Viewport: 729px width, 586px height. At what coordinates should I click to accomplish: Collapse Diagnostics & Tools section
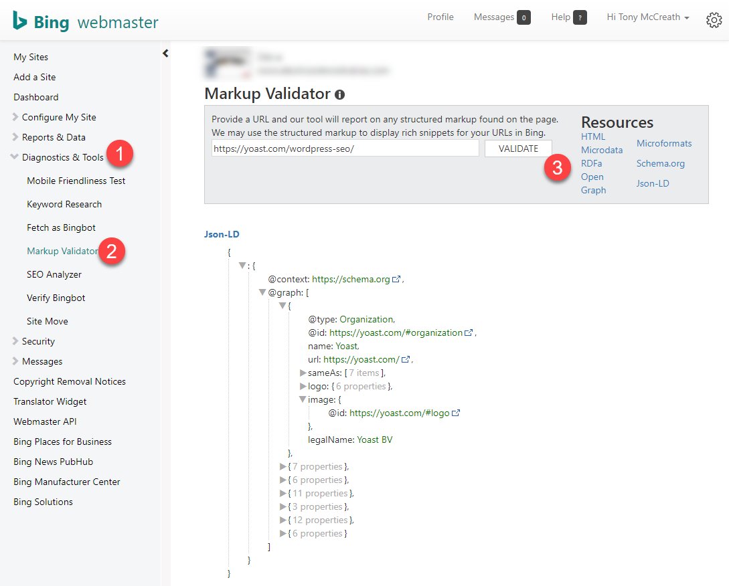[x=15, y=157]
